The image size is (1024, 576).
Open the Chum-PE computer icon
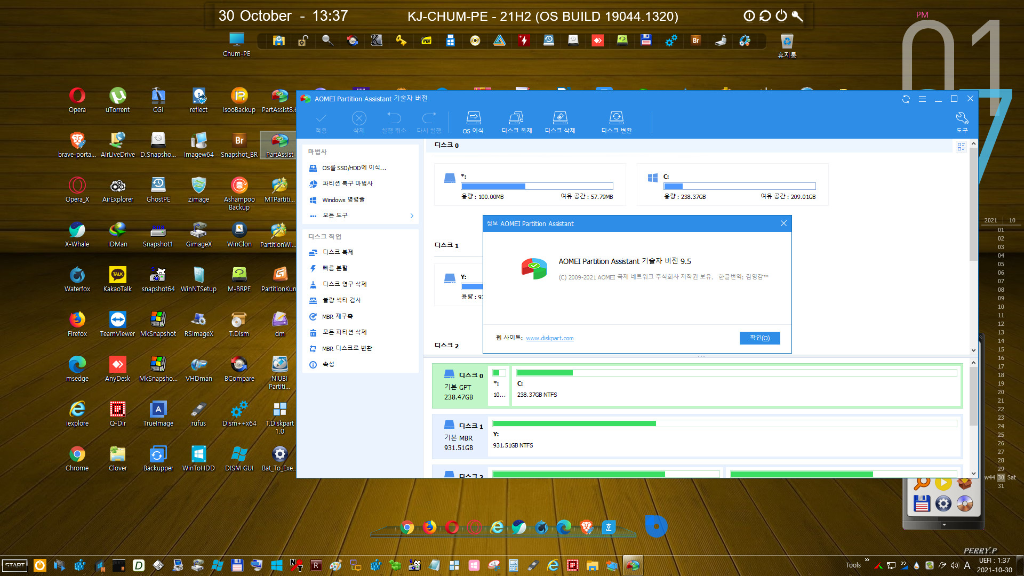pyautogui.click(x=236, y=44)
